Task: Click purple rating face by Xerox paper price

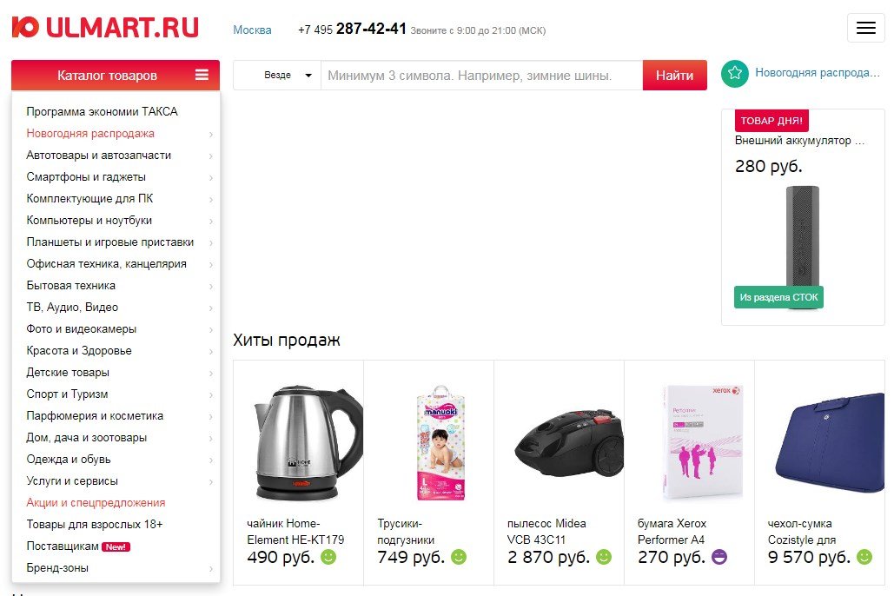Action: [x=719, y=557]
